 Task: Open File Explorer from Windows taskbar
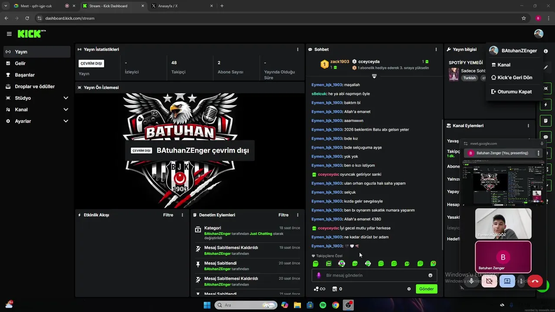(x=297, y=305)
